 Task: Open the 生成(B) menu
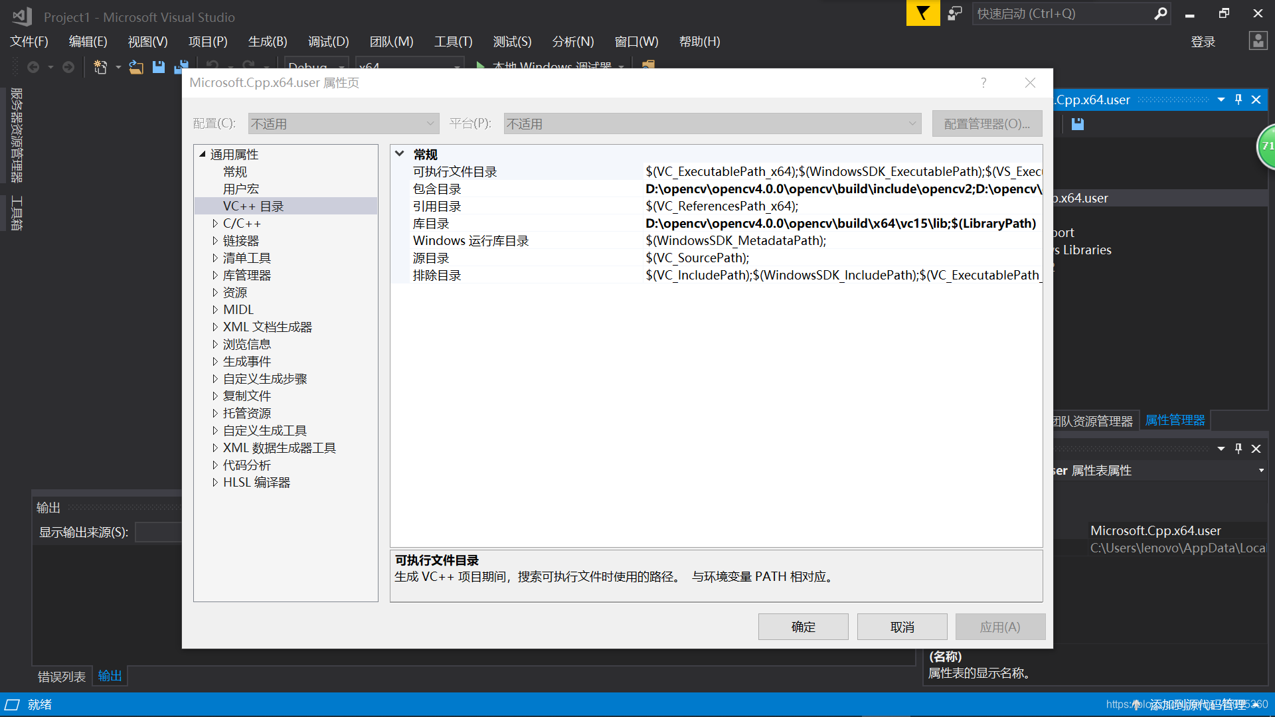[x=268, y=42]
